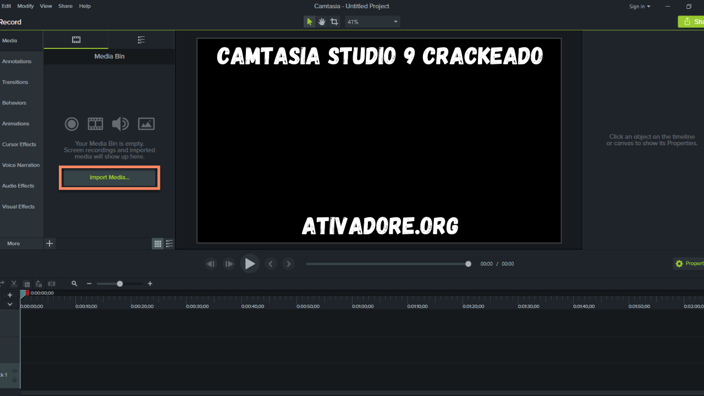Click the Import Media button
Viewport: 704px width, 396px height.
109,178
